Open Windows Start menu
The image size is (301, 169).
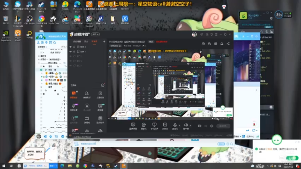pos(3,166)
